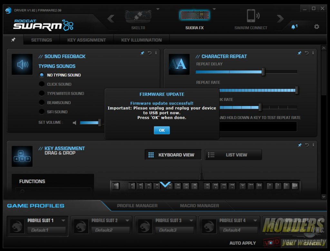Click the Profile Slot 2 ROCCAT icon
The width and height of the screenshot is (330, 251).
[x=81, y=226]
